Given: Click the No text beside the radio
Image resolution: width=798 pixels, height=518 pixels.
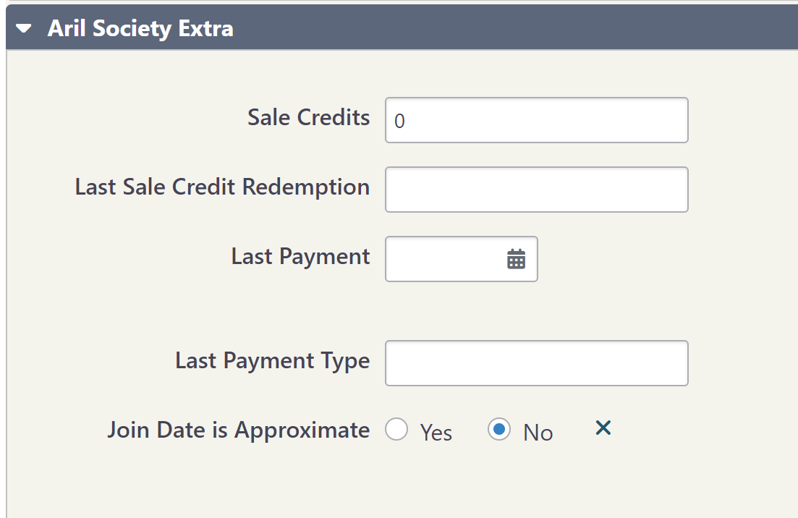Looking at the screenshot, I should pos(538,433).
